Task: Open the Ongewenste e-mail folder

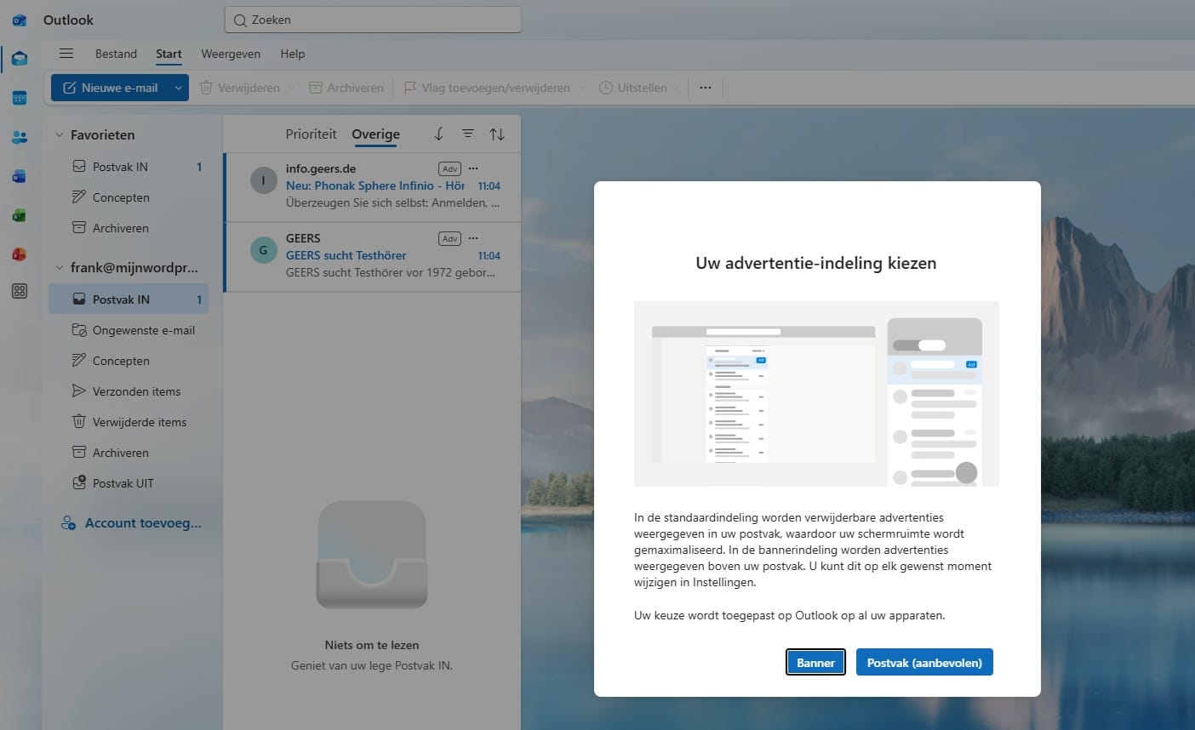Action: pyautogui.click(x=128, y=330)
